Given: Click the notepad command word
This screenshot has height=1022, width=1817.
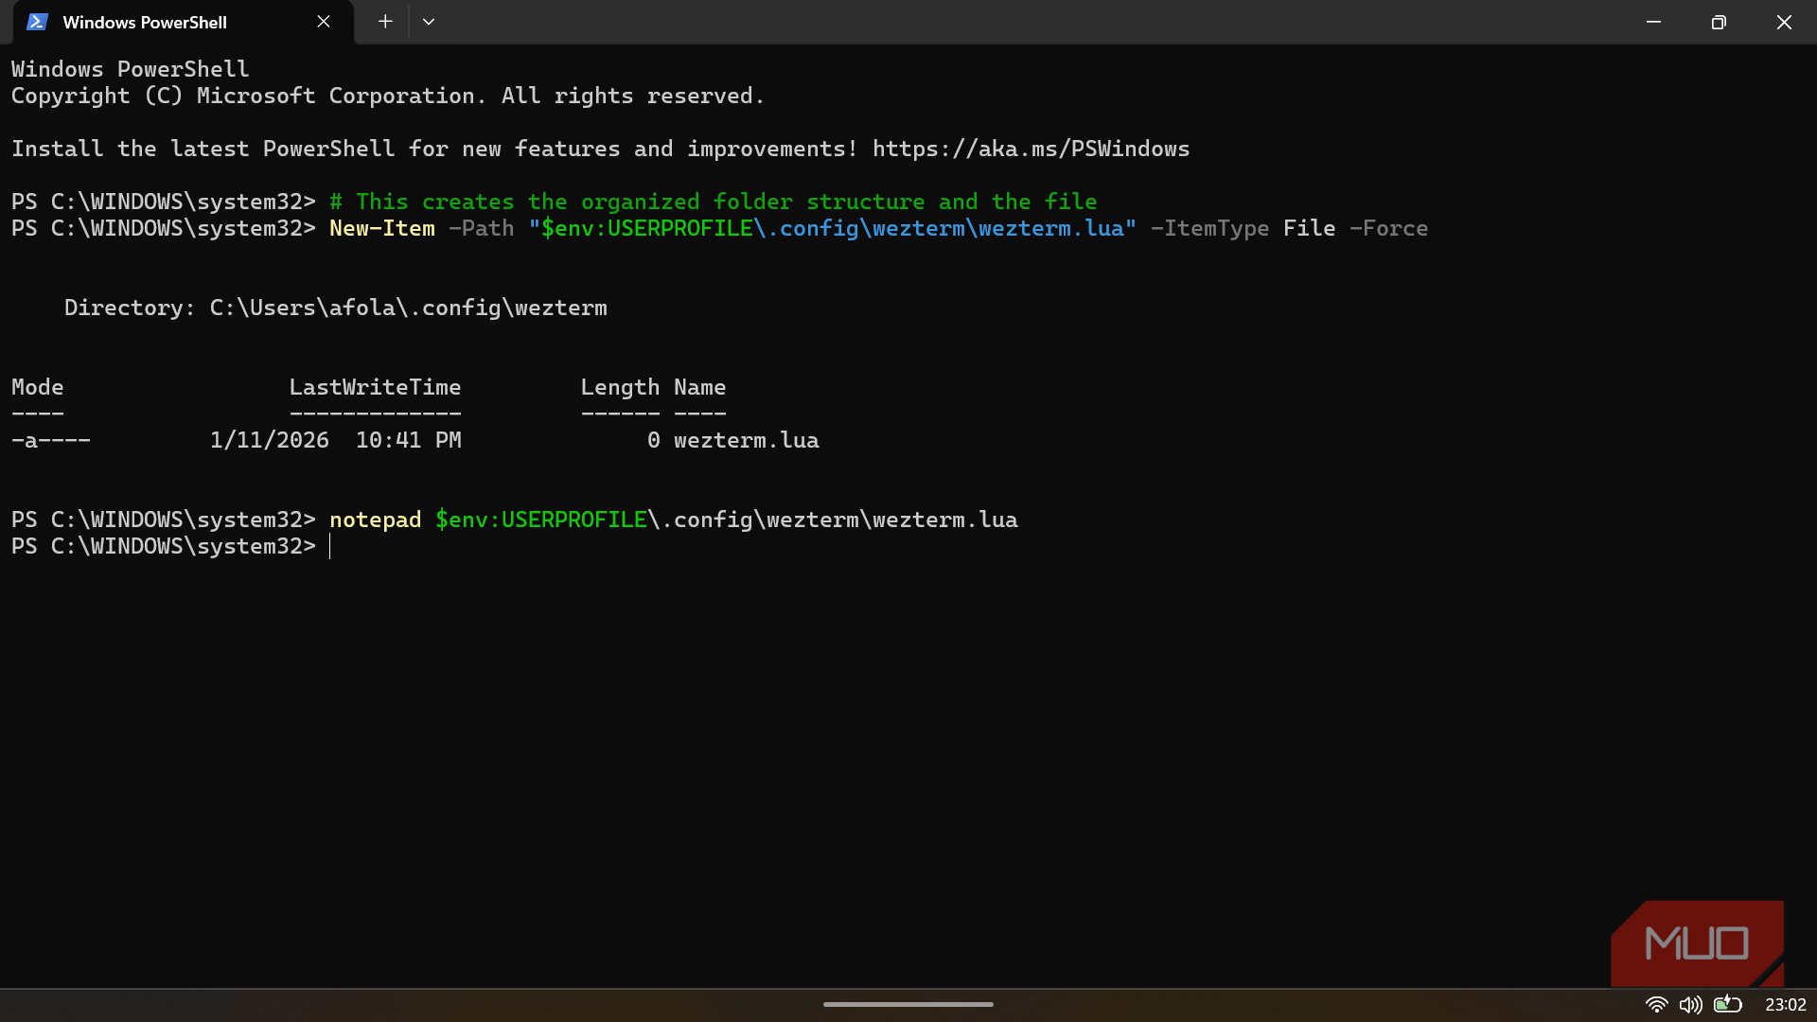Looking at the screenshot, I should [375, 520].
